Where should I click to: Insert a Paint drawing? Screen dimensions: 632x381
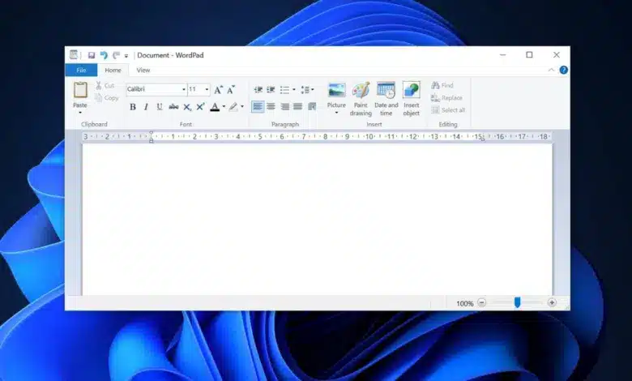click(x=361, y=99)
